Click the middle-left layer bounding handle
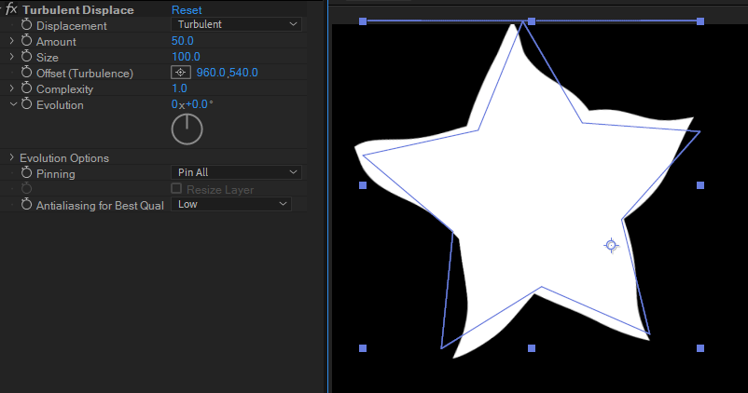 coord(363,185)
